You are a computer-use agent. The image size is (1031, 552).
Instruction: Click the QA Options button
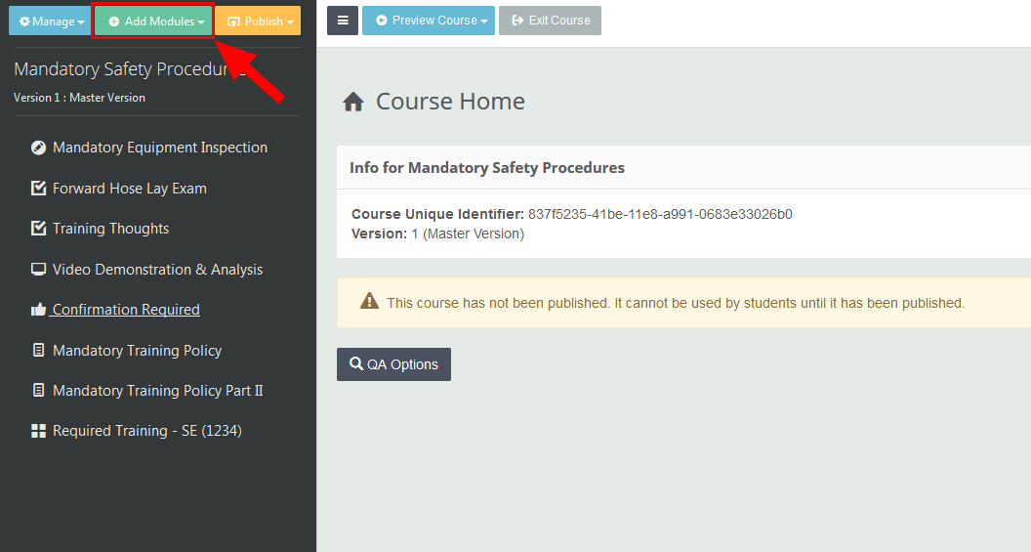[393, 364]
